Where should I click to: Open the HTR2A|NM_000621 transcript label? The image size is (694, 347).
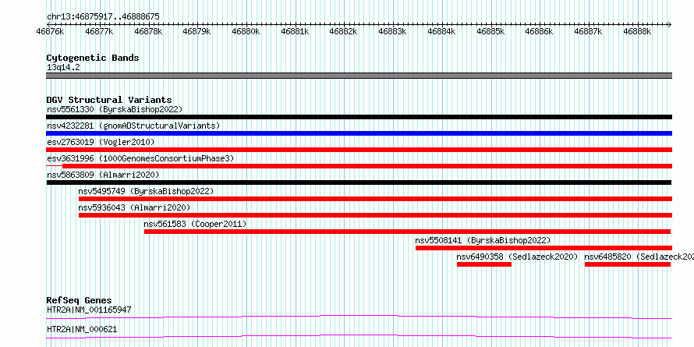tap(82, 330)
